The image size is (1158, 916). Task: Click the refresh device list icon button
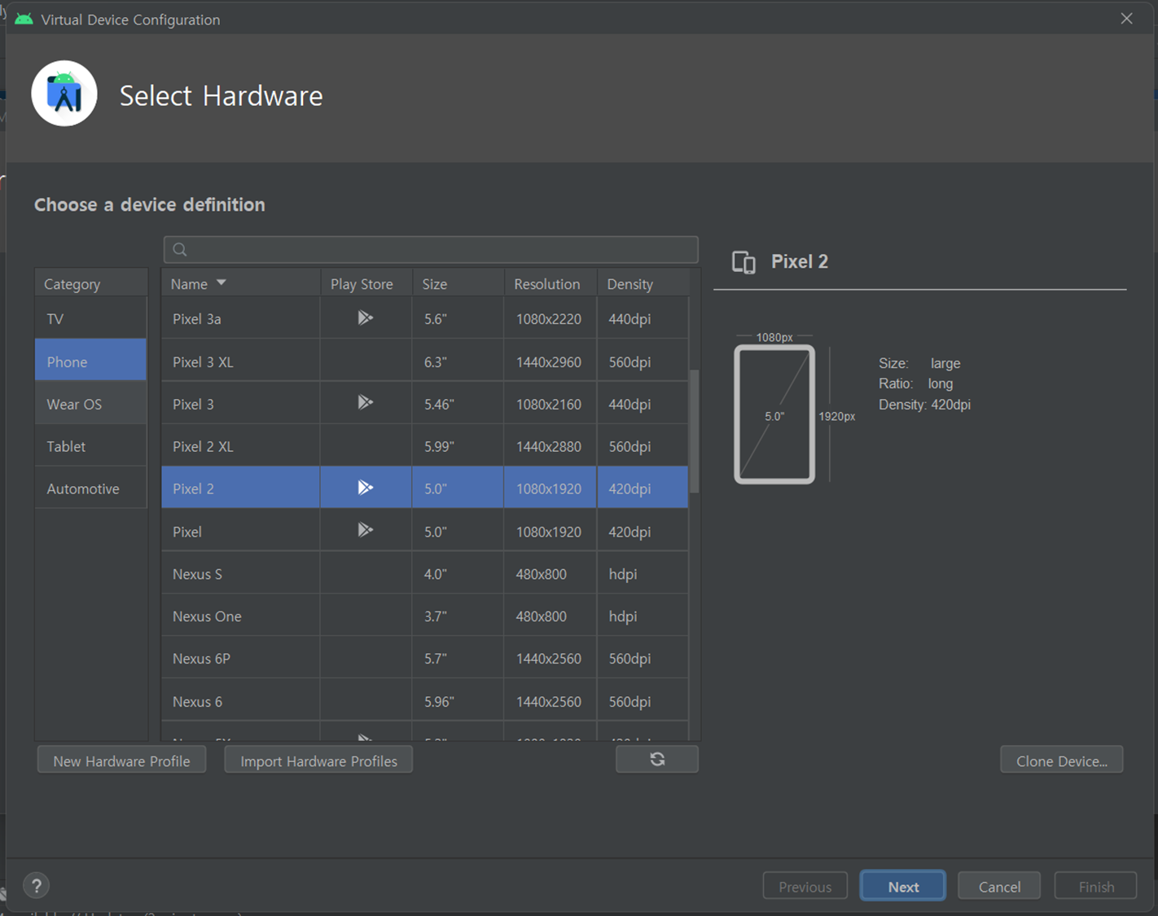[x=657, y=759]
